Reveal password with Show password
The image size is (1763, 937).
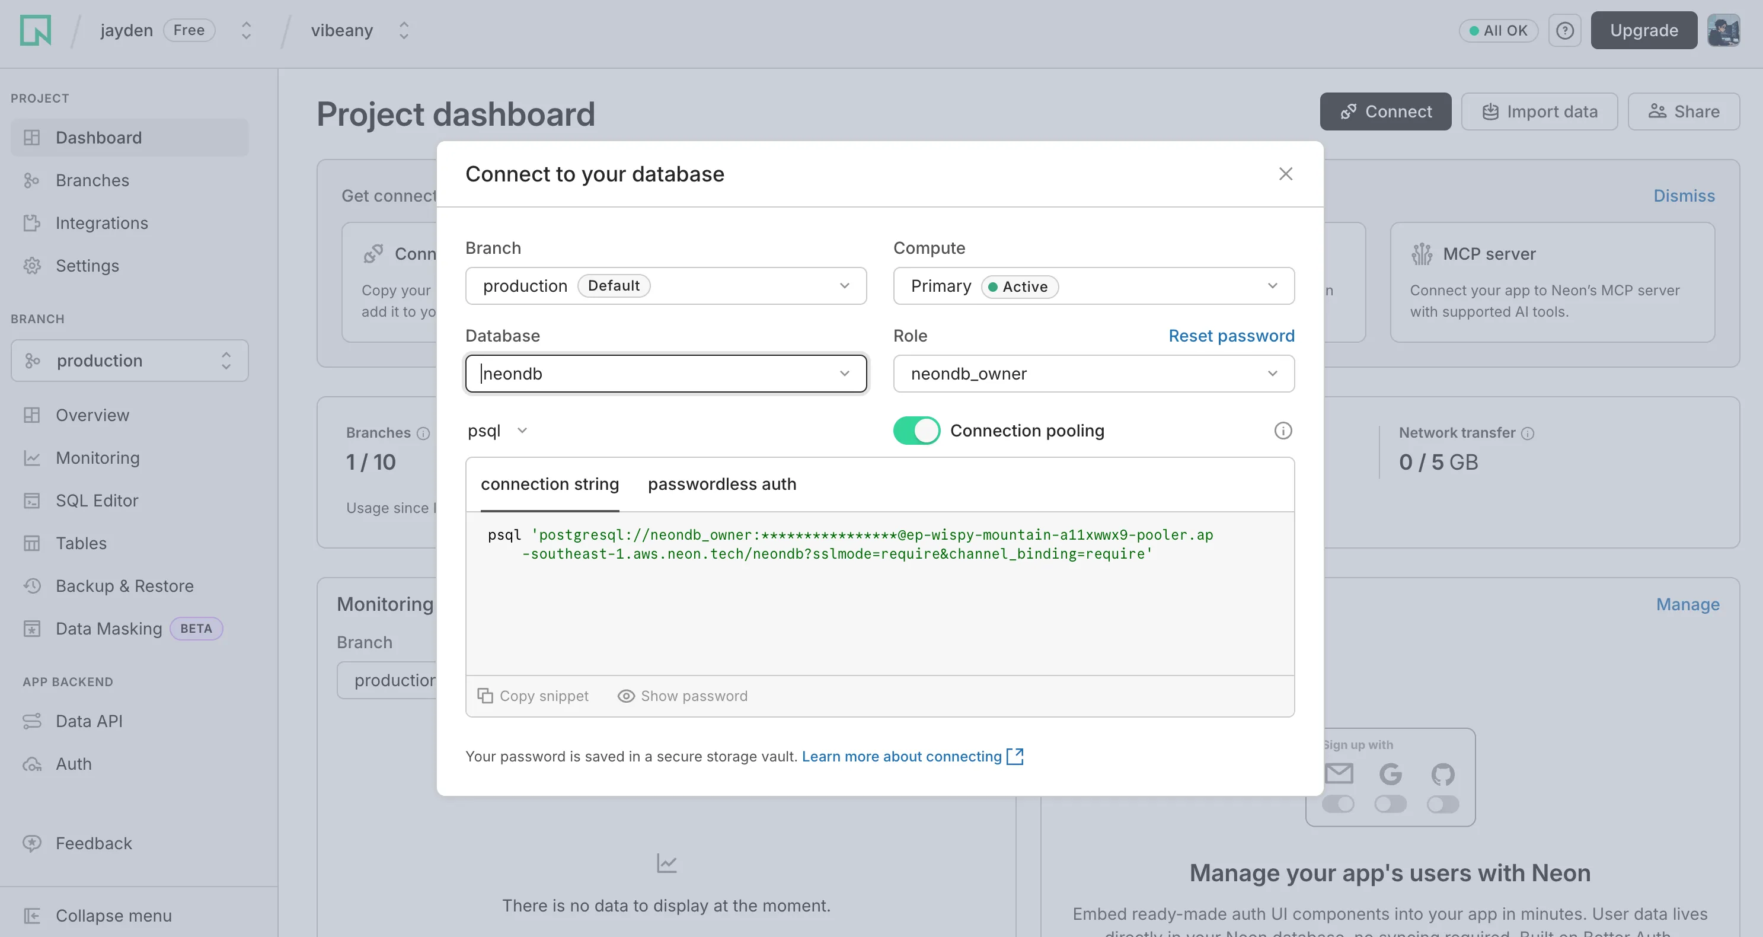682,696
